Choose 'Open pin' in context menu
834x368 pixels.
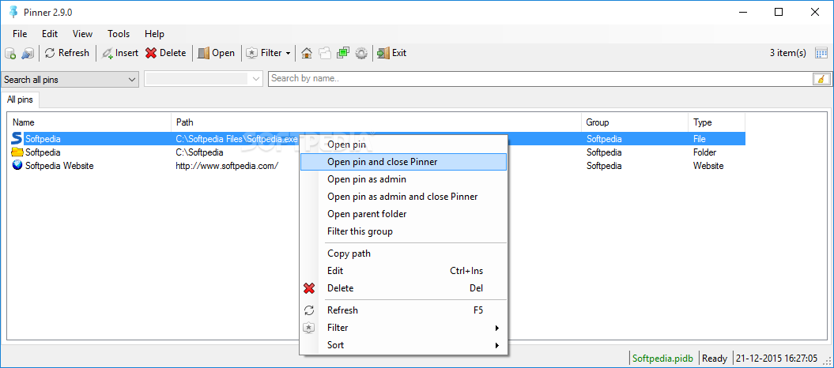coord(403,145)
